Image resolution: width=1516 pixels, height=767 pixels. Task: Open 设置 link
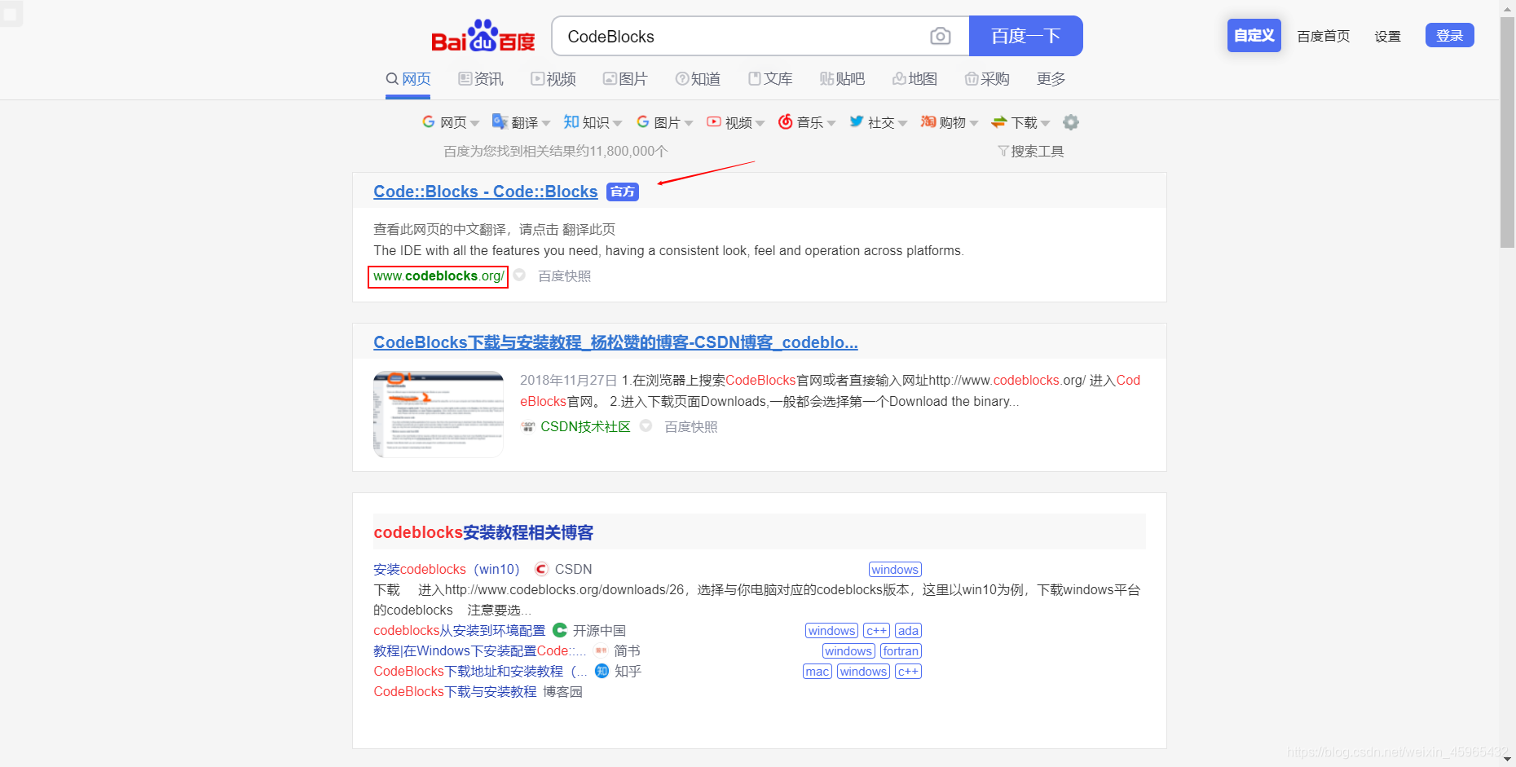tap(1387, 36)
